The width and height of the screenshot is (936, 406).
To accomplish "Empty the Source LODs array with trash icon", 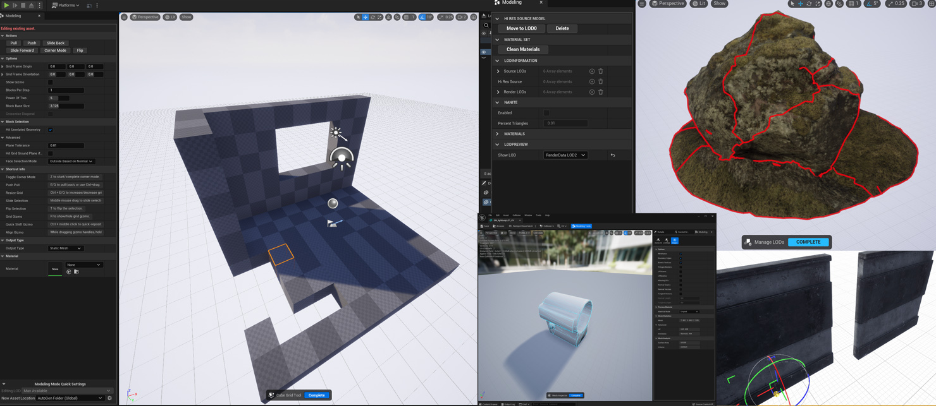I will click(601, 71).
